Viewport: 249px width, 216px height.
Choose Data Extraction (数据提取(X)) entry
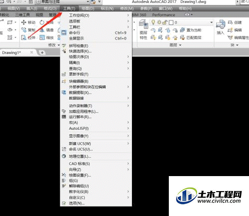(x=96, y=92)
